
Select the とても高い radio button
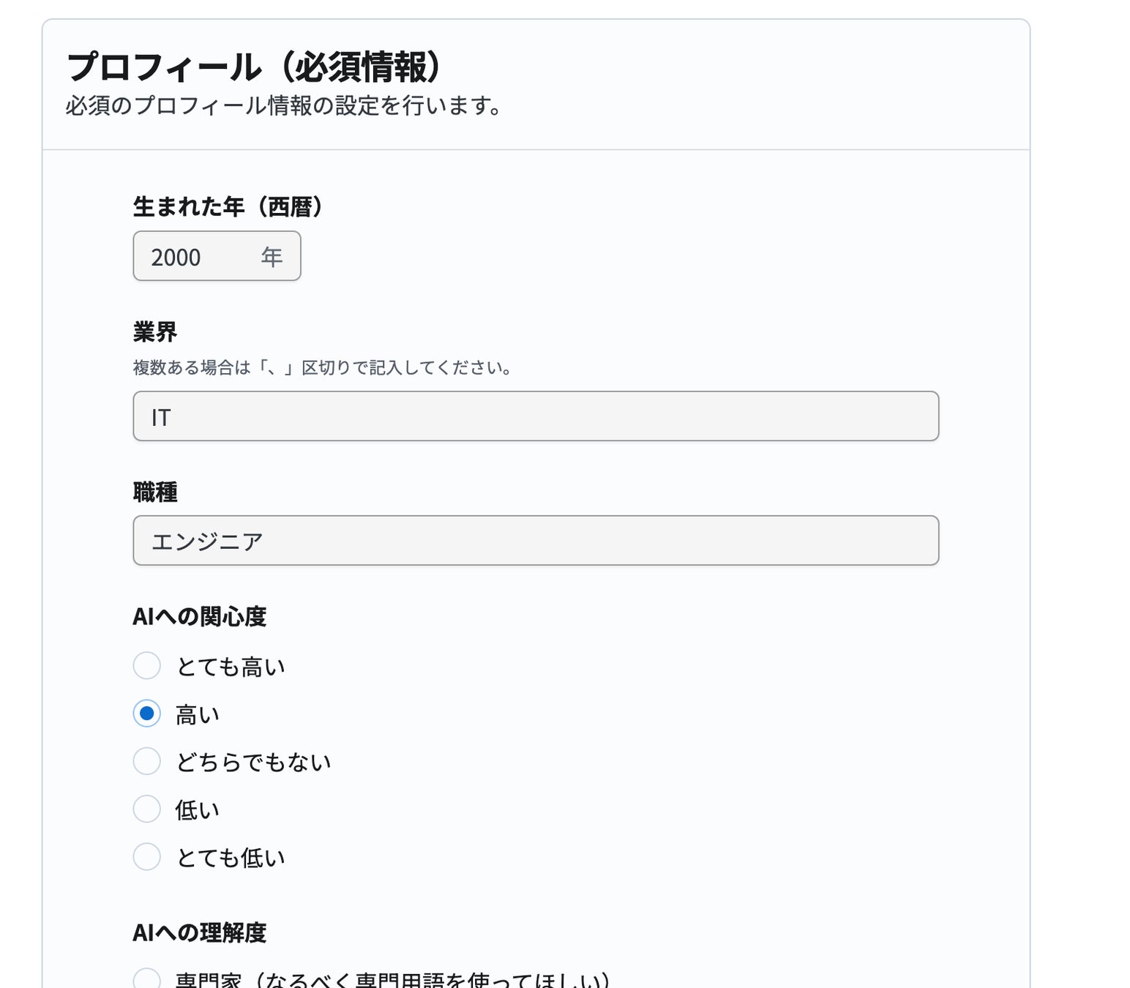147,666
